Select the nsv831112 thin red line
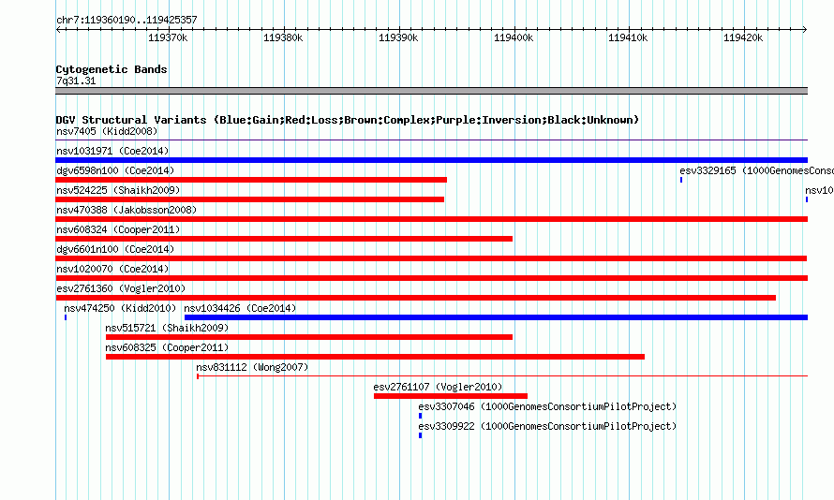834x500 pixels. click(x=502, y=376)
